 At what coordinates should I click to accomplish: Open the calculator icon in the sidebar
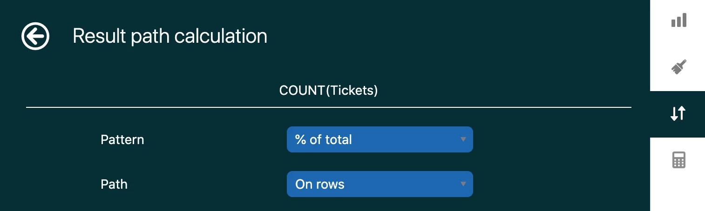[x=678, y=160]
